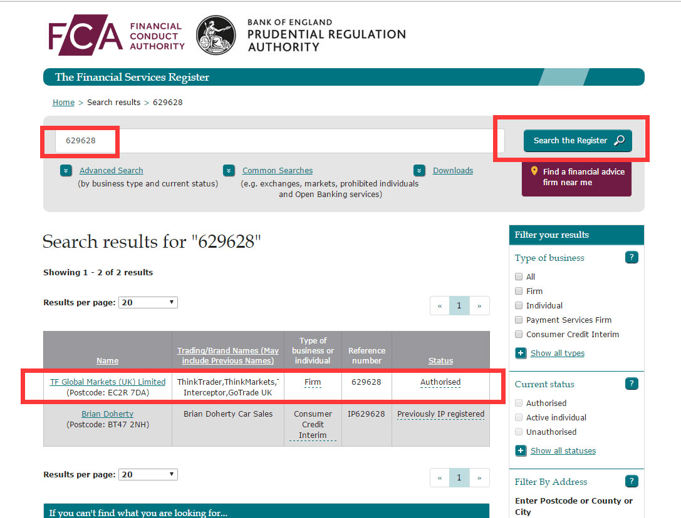Click the chevron icon beside Downloads

pos(419,171)
